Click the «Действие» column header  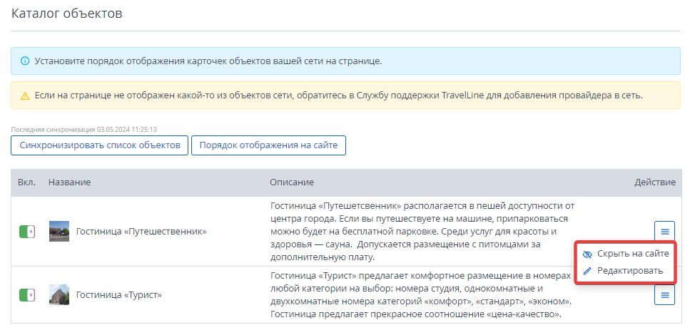pos(655,182)
